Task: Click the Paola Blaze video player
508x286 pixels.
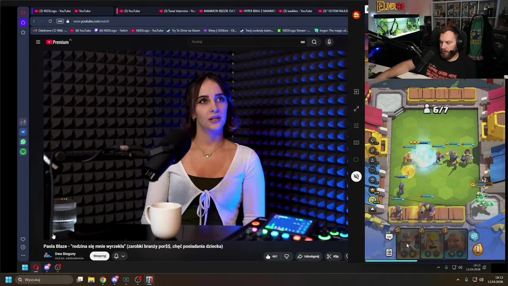Action: tap(196, 145)
